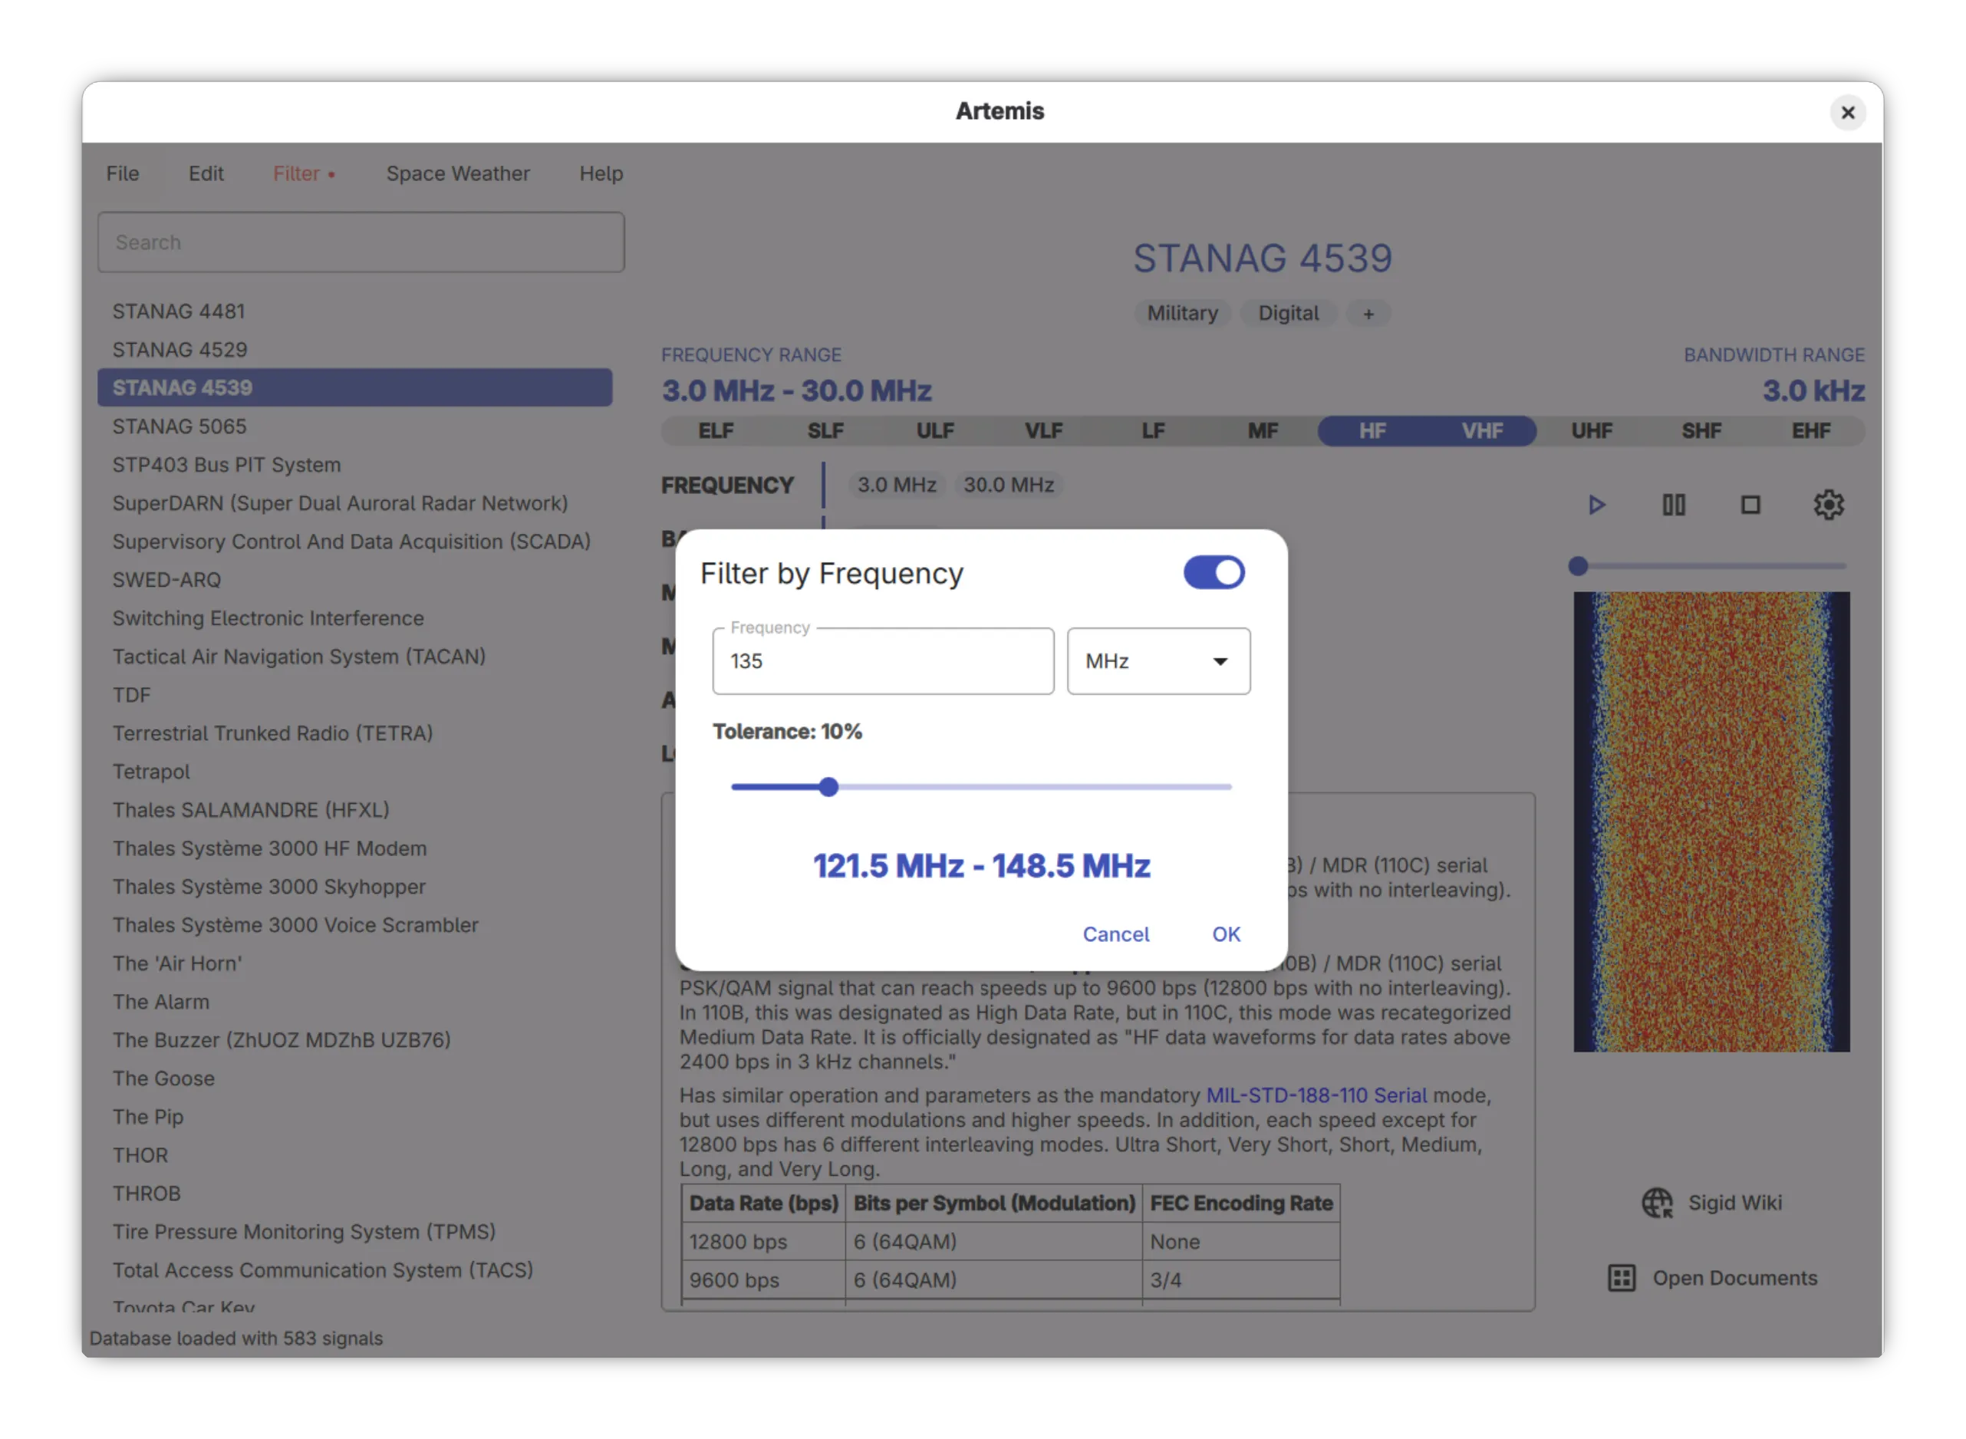Click the Digital category chip
The image size is (1966, 1439).
(x=1289, y=314)
